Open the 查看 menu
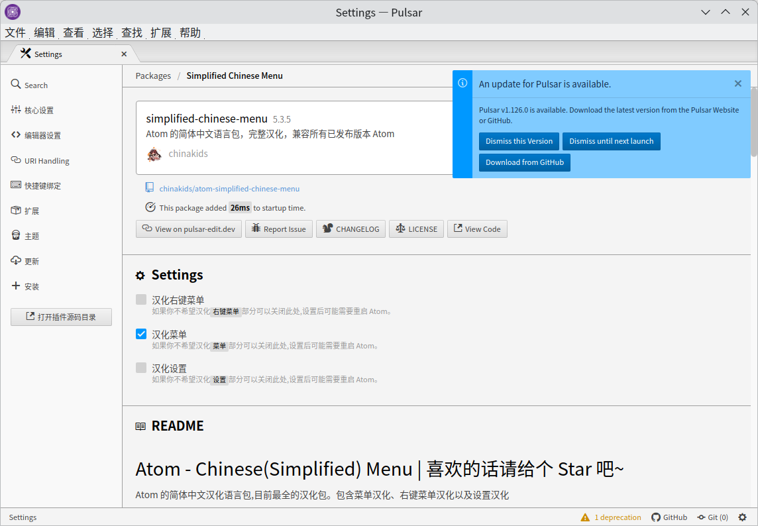Image resolution: width=758 pixels, height=526 pixels. pyautogui.click(x=74, y=32)
